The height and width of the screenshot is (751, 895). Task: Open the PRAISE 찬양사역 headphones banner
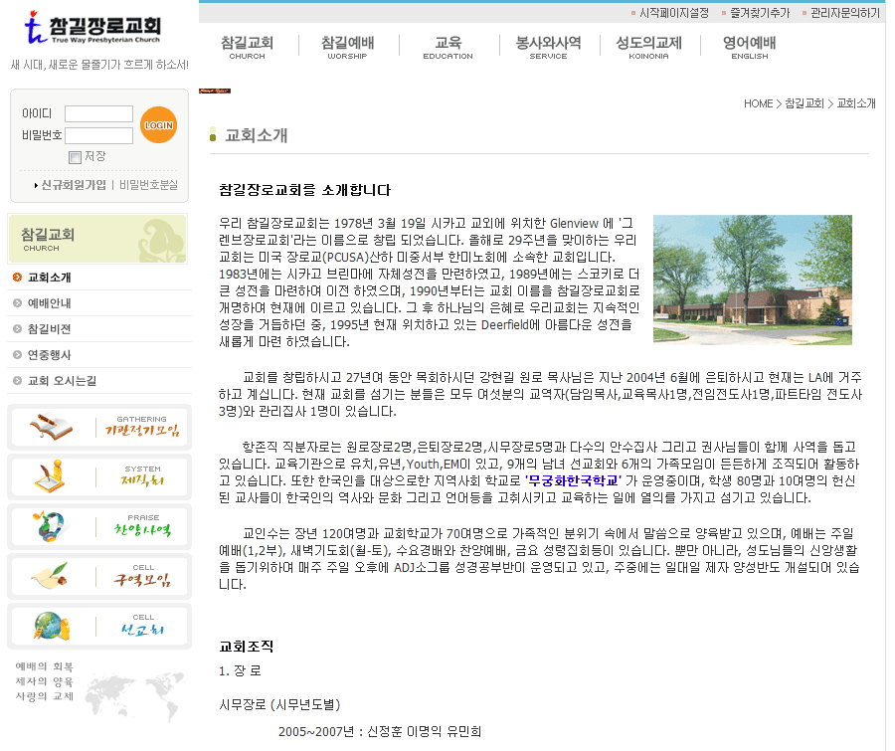pos(98,526)
